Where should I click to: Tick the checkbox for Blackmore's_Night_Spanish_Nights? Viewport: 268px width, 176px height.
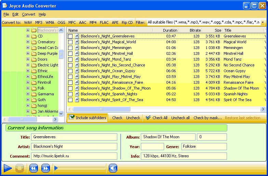click(70, 94)
